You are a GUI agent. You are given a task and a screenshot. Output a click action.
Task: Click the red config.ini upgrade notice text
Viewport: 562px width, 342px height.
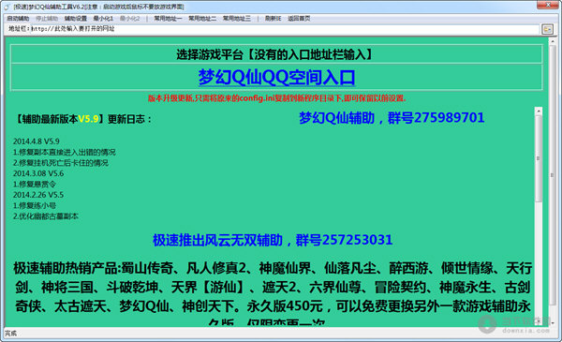277,97
